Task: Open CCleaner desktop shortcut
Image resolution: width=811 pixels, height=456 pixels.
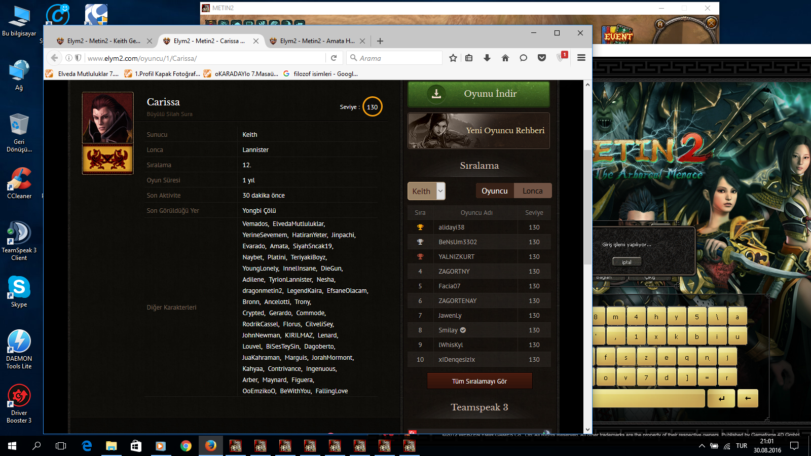Action: 19,183
